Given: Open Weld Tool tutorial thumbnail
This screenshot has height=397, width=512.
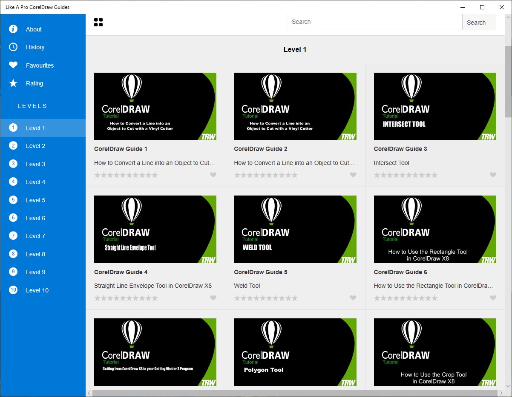Looking at the screenshot, I should click(x=295, y=229).
